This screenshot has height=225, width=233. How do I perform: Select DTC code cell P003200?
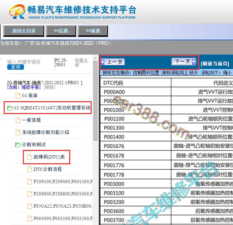click(136, 202)
